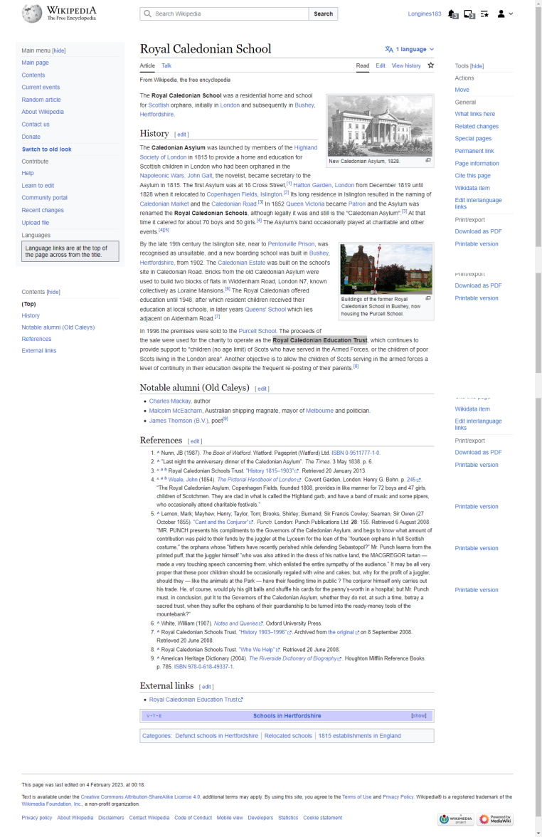The width and height of the screenshot is (542, 837).
Task: Follow the Purcell School link
Action: click(257, 331)
